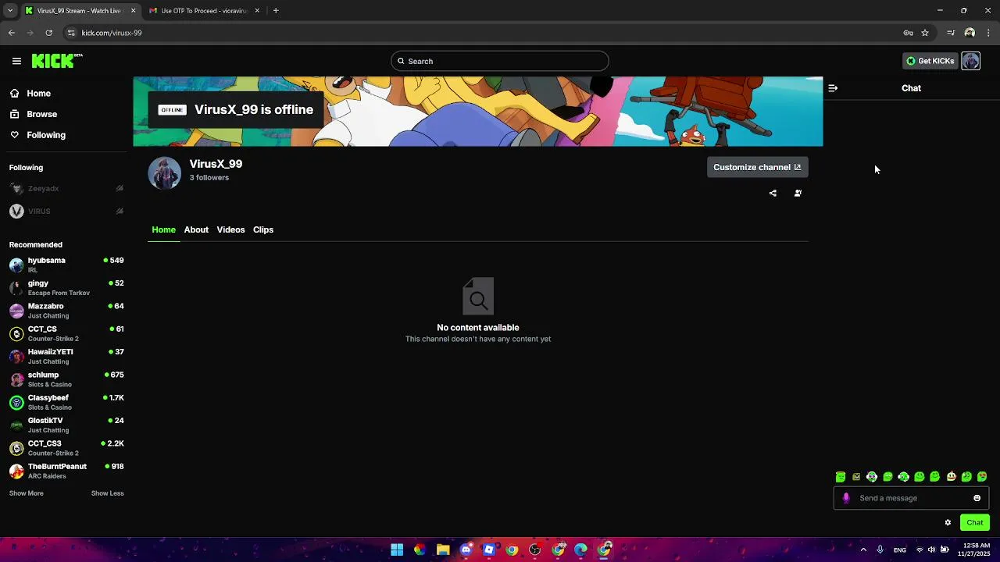Click the Customize channel button
The image size is (1000, 562).
757,167
